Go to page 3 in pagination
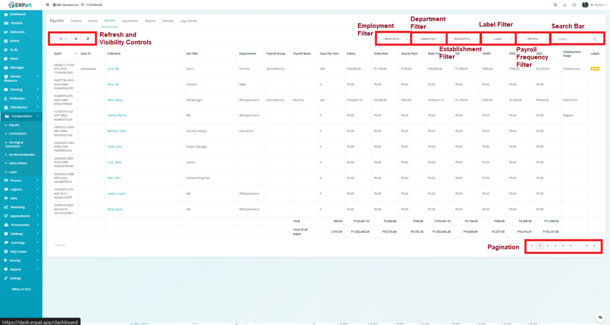Viewport: 610px width, 325px height. click(555, 245)
